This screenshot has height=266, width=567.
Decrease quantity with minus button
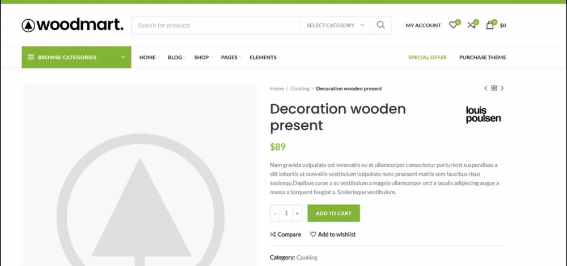coord(275,213)
